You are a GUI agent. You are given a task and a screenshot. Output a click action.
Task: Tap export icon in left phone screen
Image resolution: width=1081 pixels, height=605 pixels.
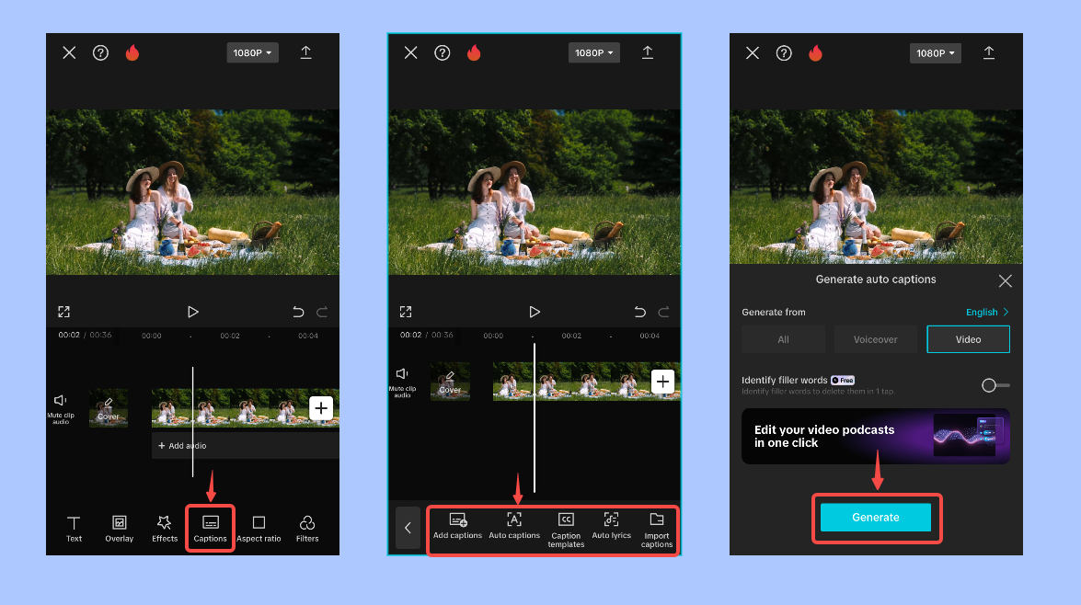click(x=306, y=52)
